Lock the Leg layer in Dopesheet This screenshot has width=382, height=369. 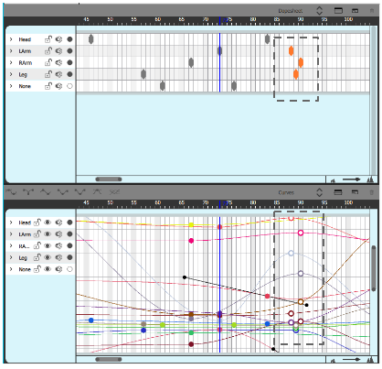[x=48, y=74]
